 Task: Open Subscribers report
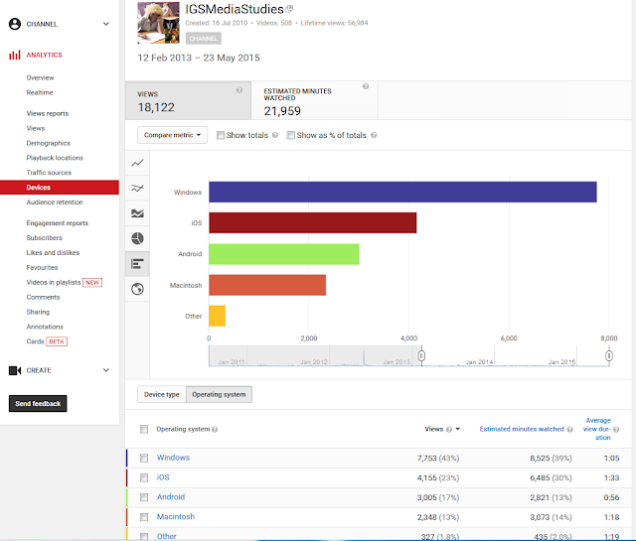tap(44, 238)
